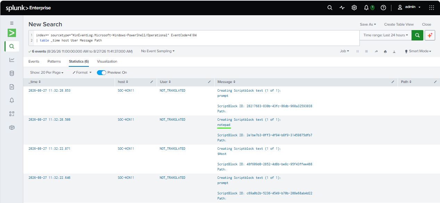
Task: Print the search results
Action: 385,51
